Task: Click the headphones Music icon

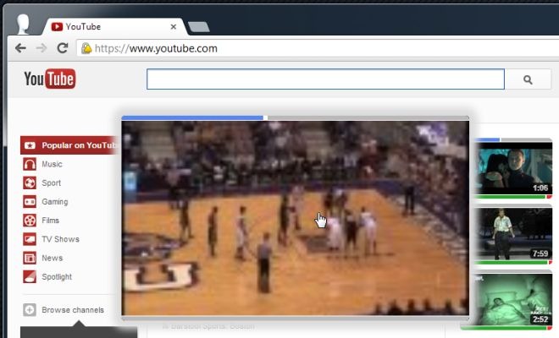Action: click(30, 164)
